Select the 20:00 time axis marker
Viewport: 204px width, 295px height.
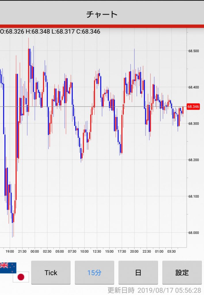pyautogui.click(x=134, y=251)
